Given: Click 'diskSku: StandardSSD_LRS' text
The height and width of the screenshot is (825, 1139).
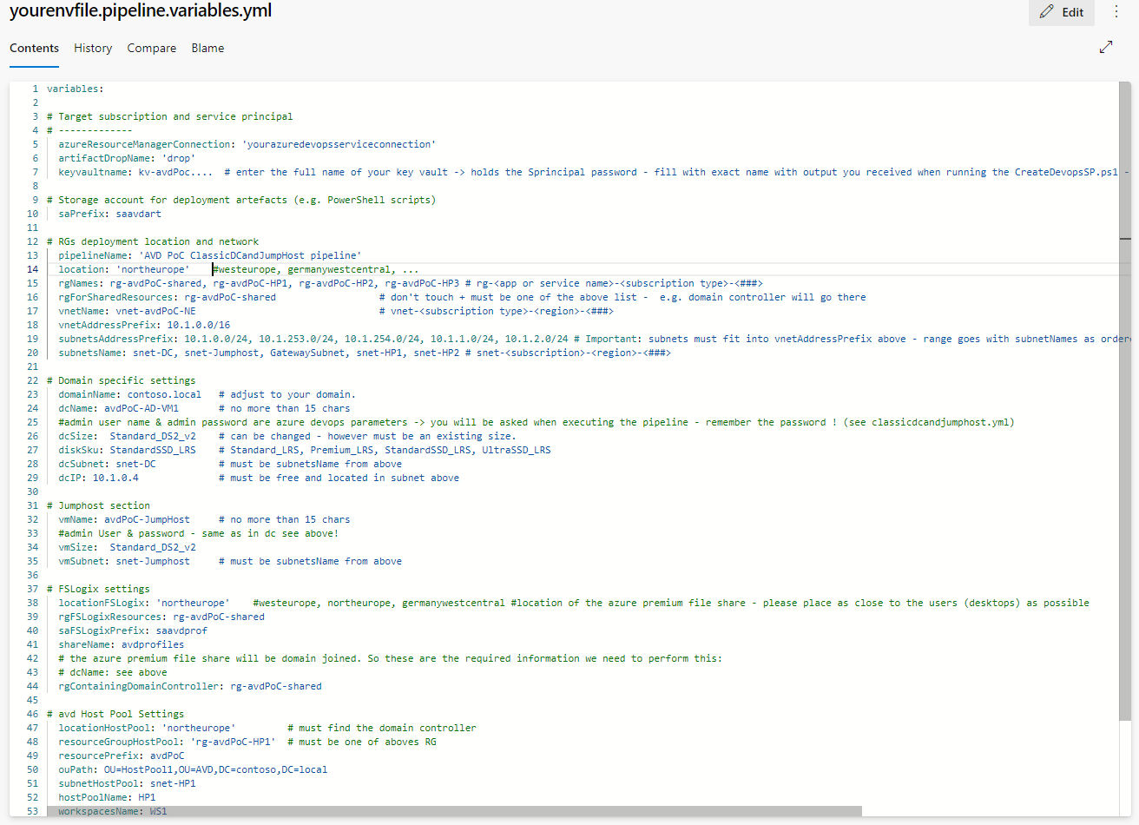Looking at the screenshot, I should point(128,450).
